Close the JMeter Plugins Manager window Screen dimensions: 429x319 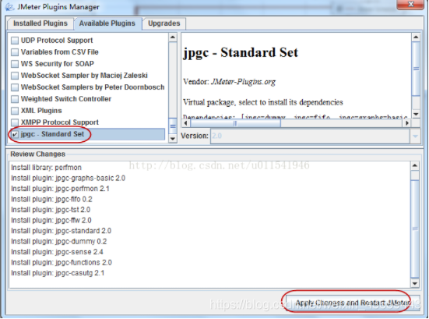410,4
